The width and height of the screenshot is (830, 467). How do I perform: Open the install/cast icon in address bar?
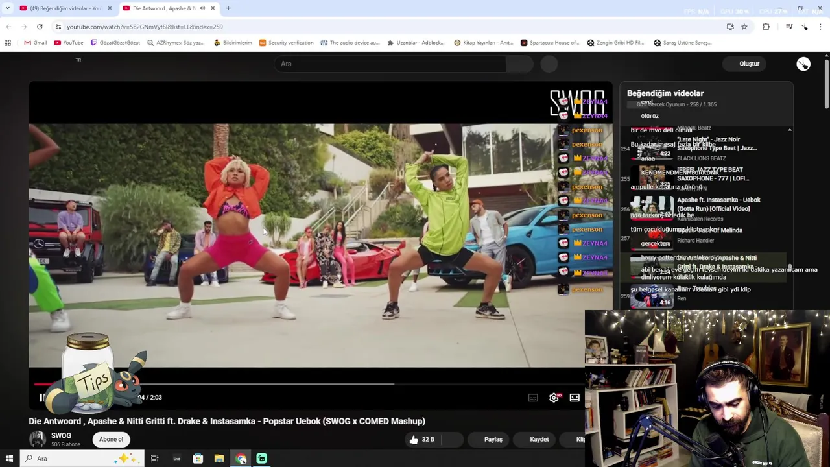click(x=730, y=27)
